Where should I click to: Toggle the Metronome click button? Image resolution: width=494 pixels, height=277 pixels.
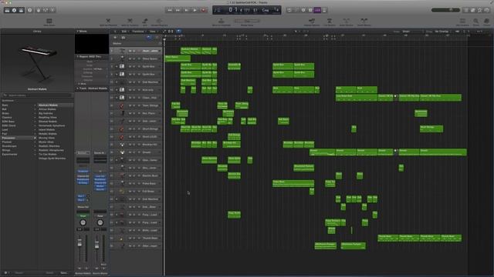pos(324,10)
